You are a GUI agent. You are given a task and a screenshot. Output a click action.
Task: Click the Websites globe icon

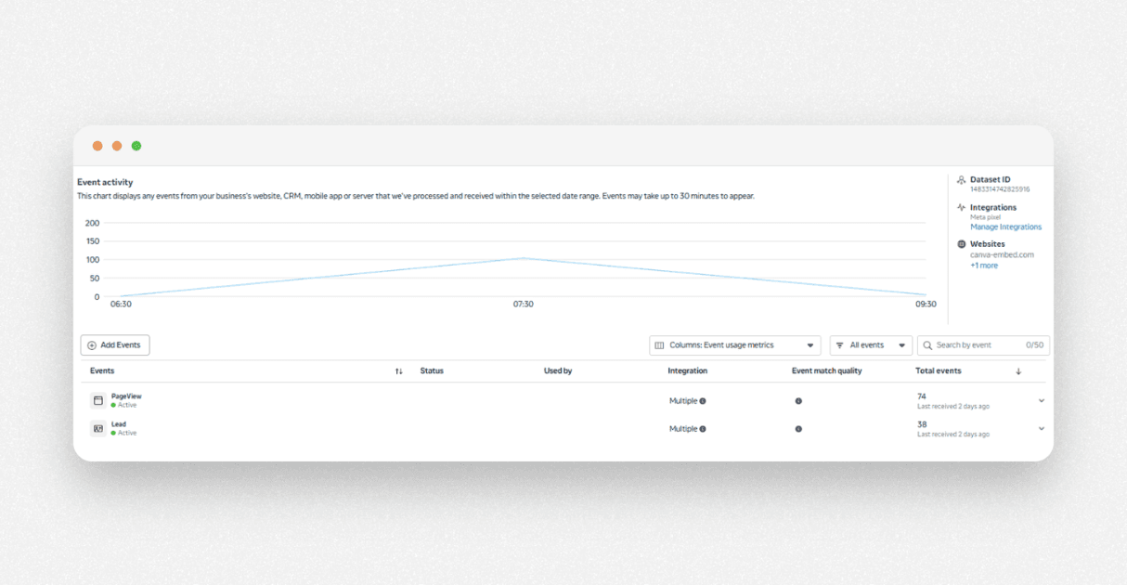(961, 244)
